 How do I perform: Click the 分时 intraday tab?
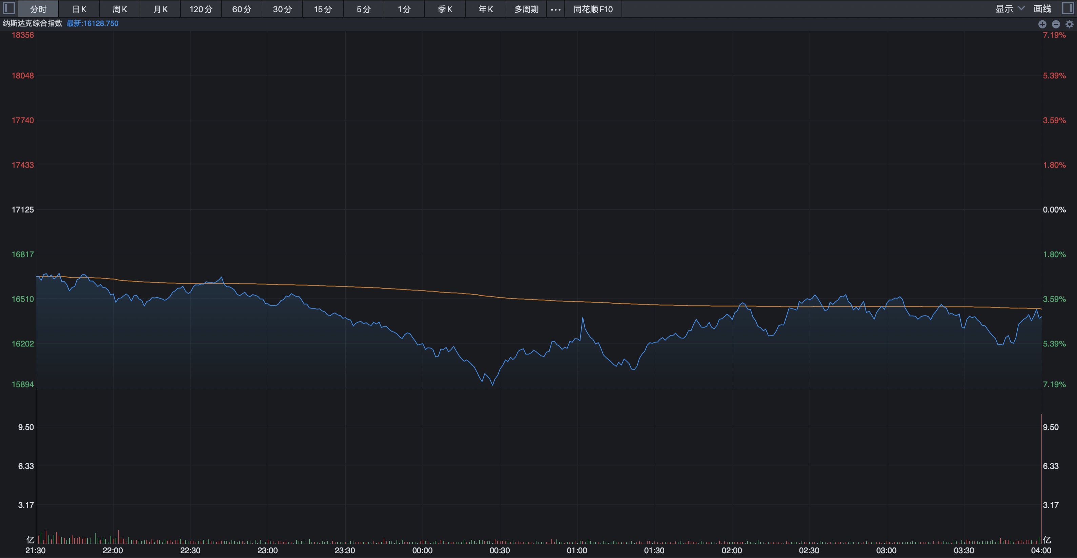coord(39,9)
